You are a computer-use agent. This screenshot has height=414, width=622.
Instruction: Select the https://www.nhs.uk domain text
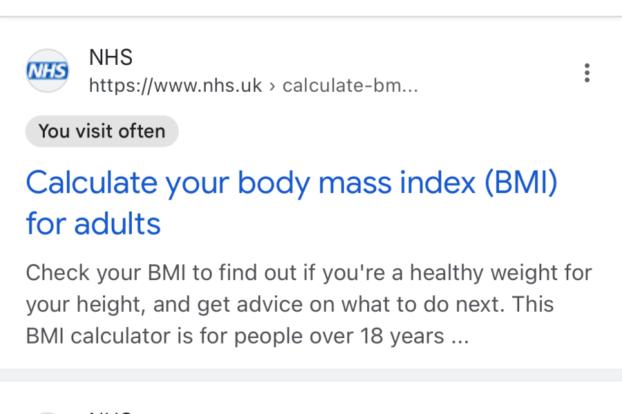(175, 86)
